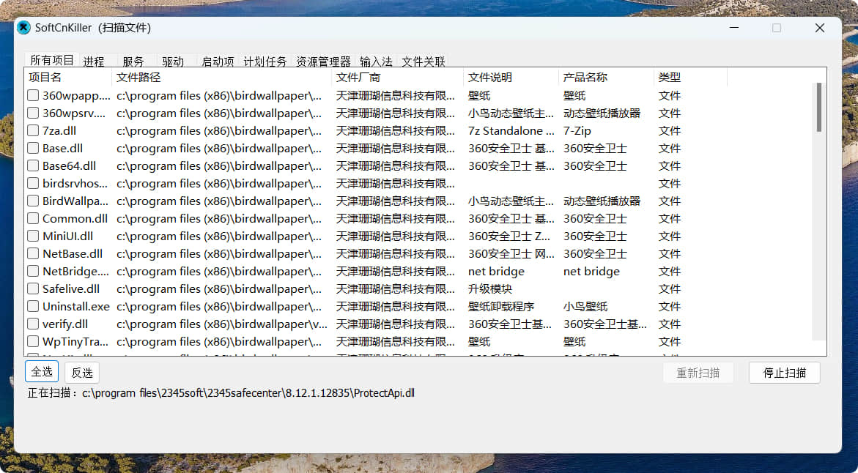Open the 服务 tab
The image size is (858, 473).
pos(133,62)
